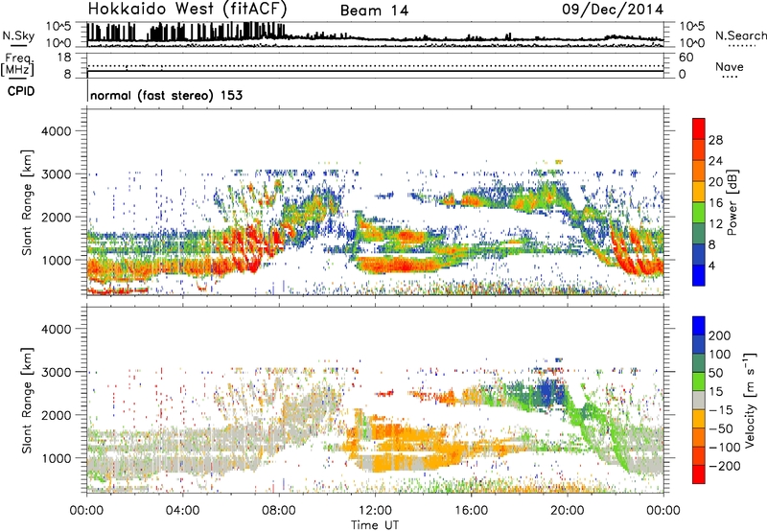Click the '04:00' time axis tick
Screen dimensions: 767x531
(x=182, y=511)
